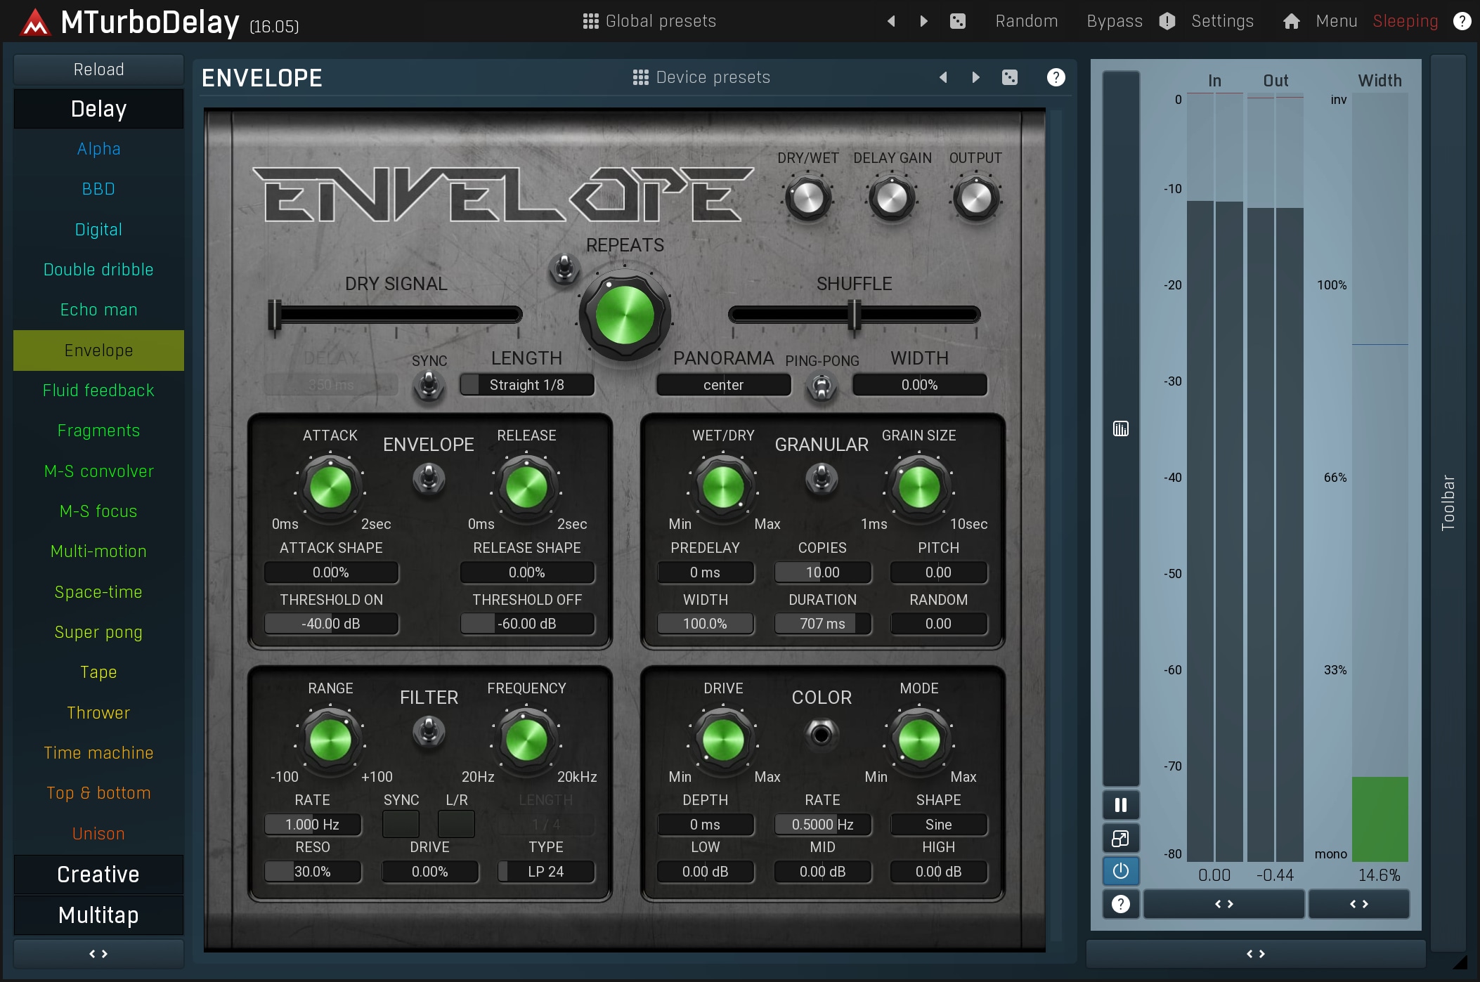Toggle the meter power button

(x=1121, y=871)
